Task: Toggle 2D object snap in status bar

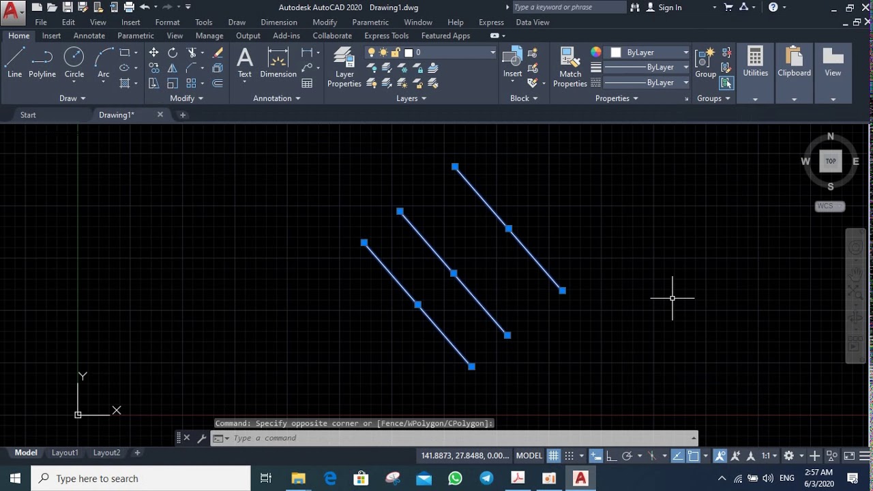Action: click(x=693, y=456)
